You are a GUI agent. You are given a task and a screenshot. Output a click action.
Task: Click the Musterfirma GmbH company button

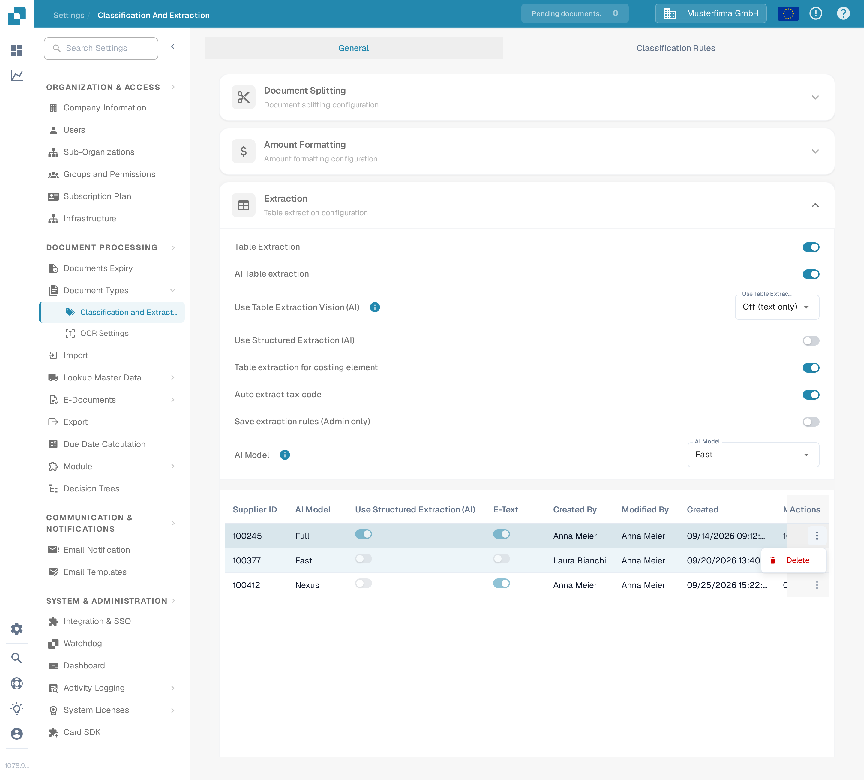(711, 14)
